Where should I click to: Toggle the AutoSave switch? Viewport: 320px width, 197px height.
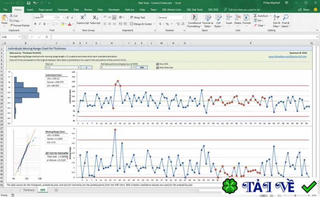(x=20, y=3)
